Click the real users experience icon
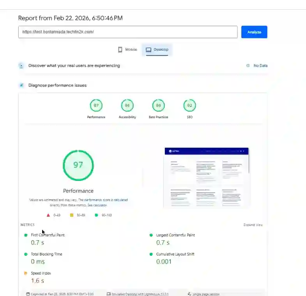 tap(21, 66)
